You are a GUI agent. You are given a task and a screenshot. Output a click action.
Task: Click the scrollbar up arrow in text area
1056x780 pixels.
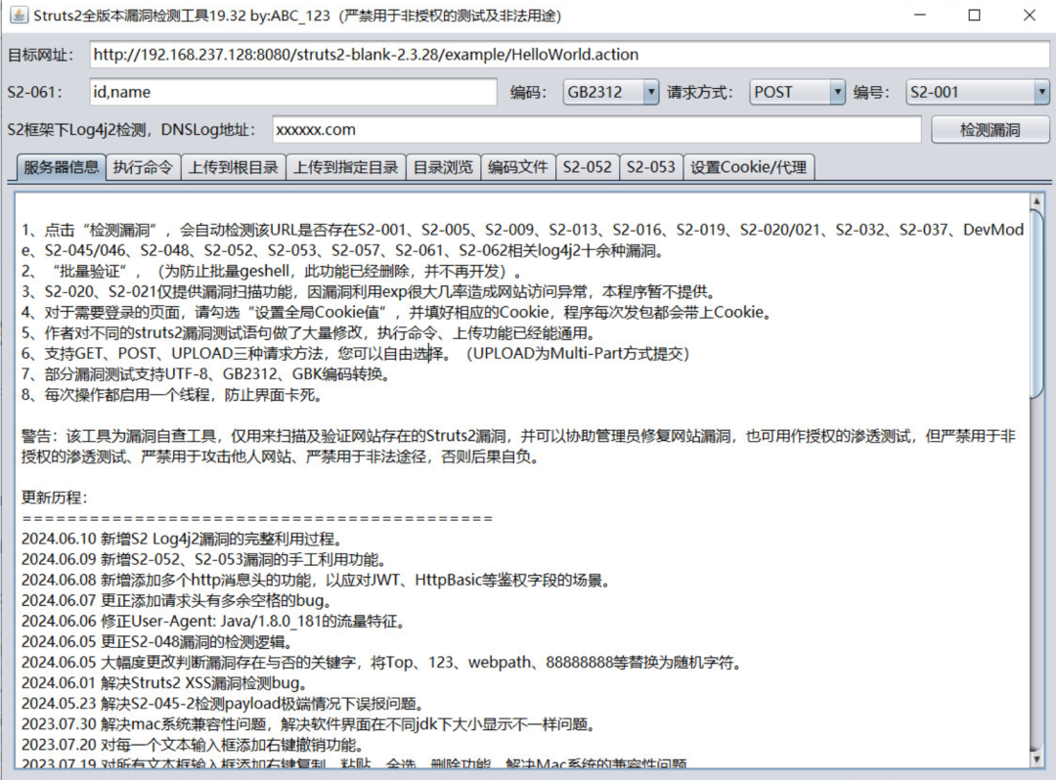click(x=1036, y=200)
